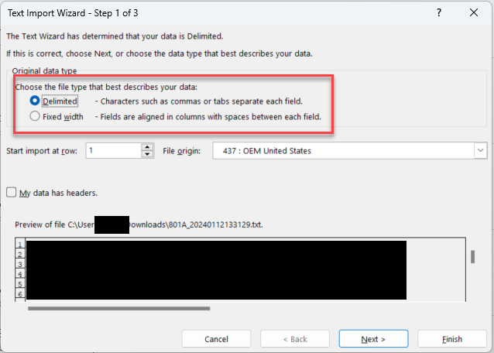
Task: Click the Cancel button
Action: [x=216, y=339]
